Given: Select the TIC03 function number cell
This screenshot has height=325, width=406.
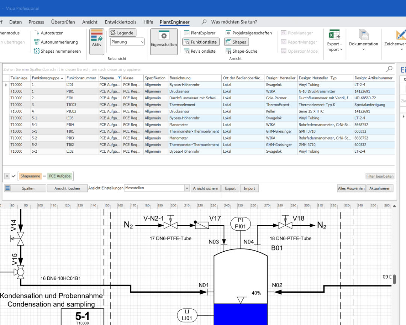Looking at the screenshot, I should 81,105.
